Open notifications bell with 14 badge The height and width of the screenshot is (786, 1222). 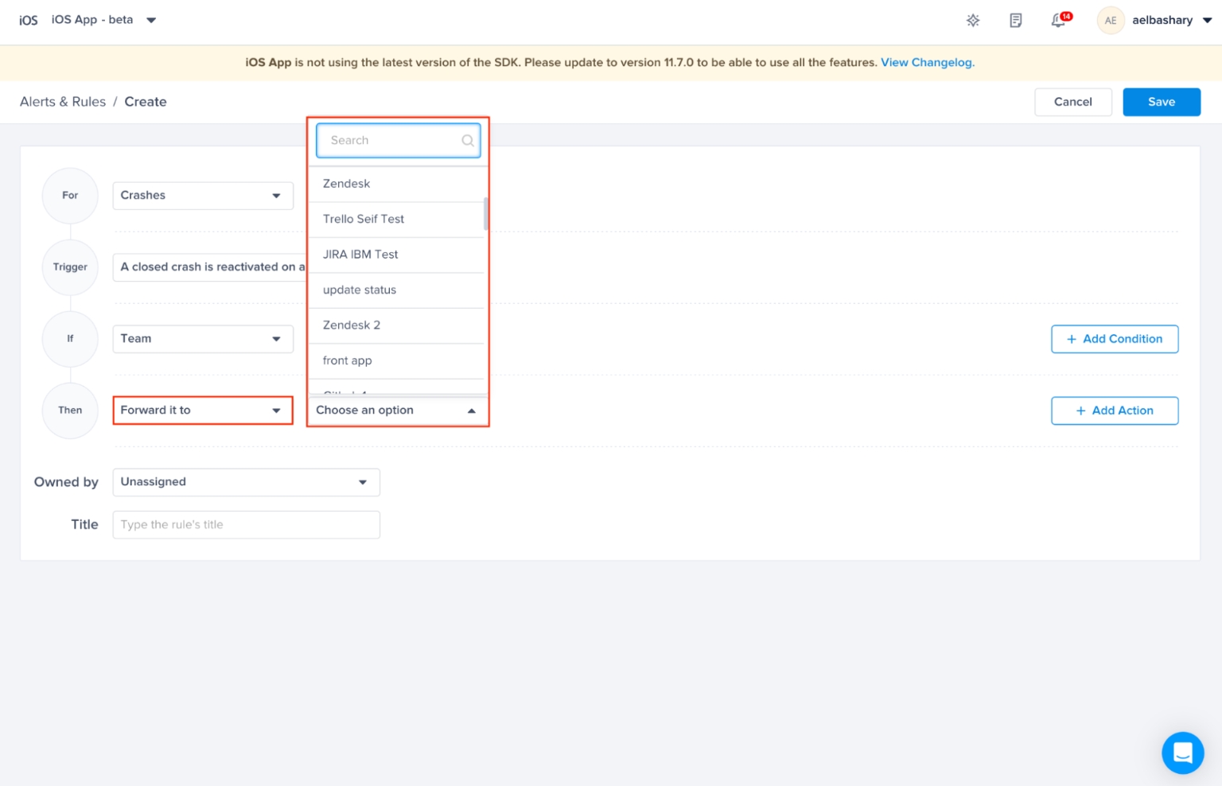(x=1058, y=21)
